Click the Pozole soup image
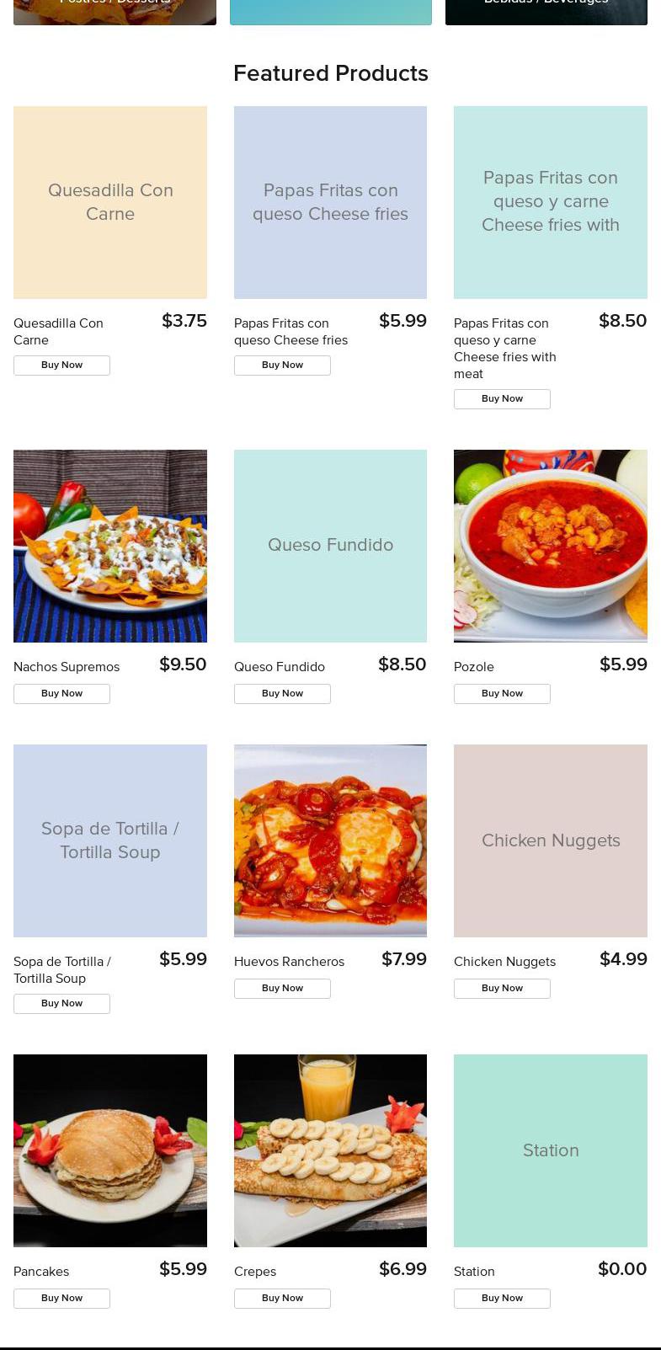The image size is (661, 1350). (551, 546)
